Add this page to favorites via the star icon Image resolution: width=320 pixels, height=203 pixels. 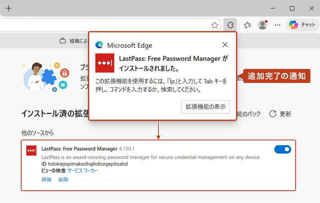pyautogui.click(x=215, y=25)
